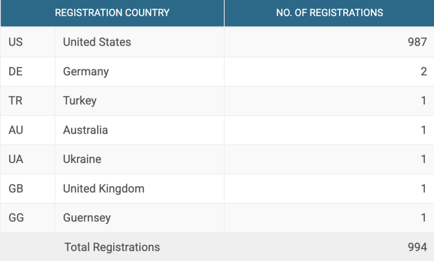Click the GB country code
434x261 pixels.
tap(16, 189)
